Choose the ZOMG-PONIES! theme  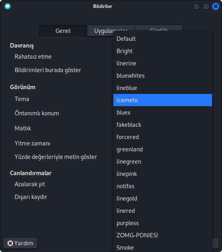(163, 235)
